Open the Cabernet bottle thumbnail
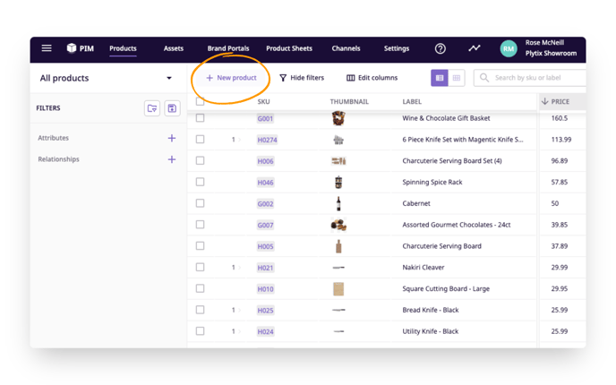 pos(338,203)
